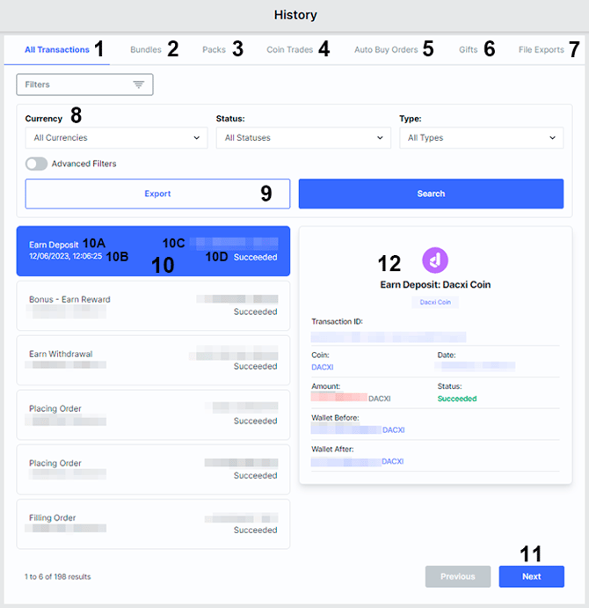This screenshot has width=589, height=608.
Task: Select the Earn Withdrawal transaction row
Action: tap(153, 360)
